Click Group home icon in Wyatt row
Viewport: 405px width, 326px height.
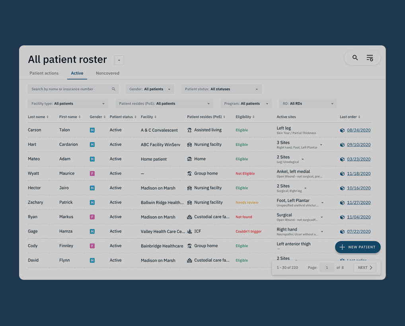coord(189,173)
